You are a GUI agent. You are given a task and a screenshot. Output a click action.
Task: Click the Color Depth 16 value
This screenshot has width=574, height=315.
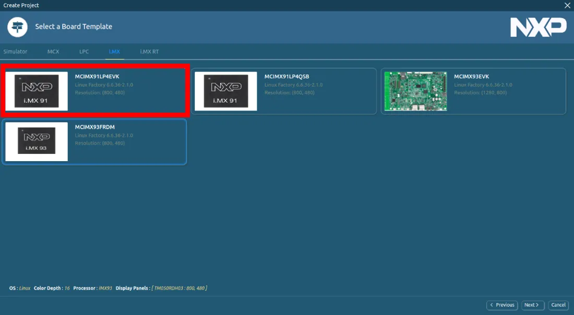(x=67, y=288)
